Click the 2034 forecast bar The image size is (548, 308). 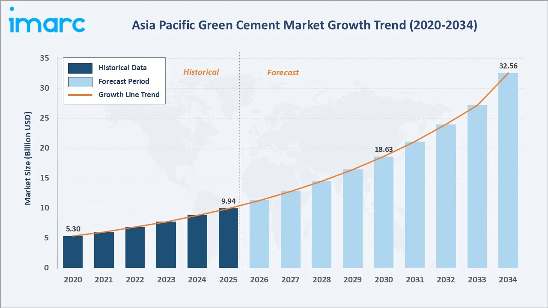[508, 171]
